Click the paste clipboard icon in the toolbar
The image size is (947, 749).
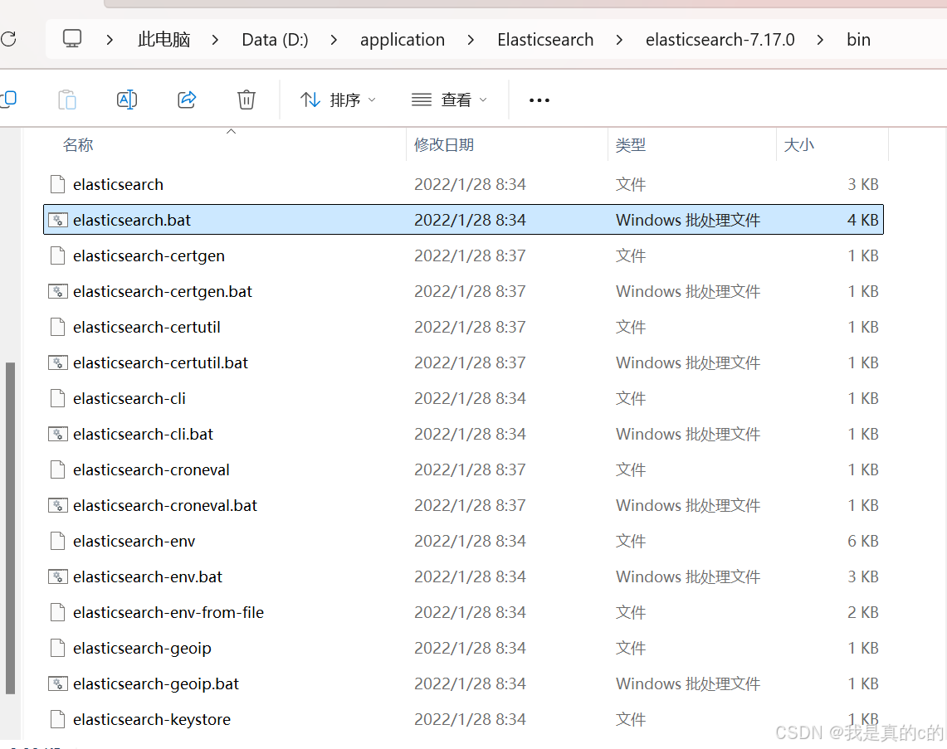(67, 100)
